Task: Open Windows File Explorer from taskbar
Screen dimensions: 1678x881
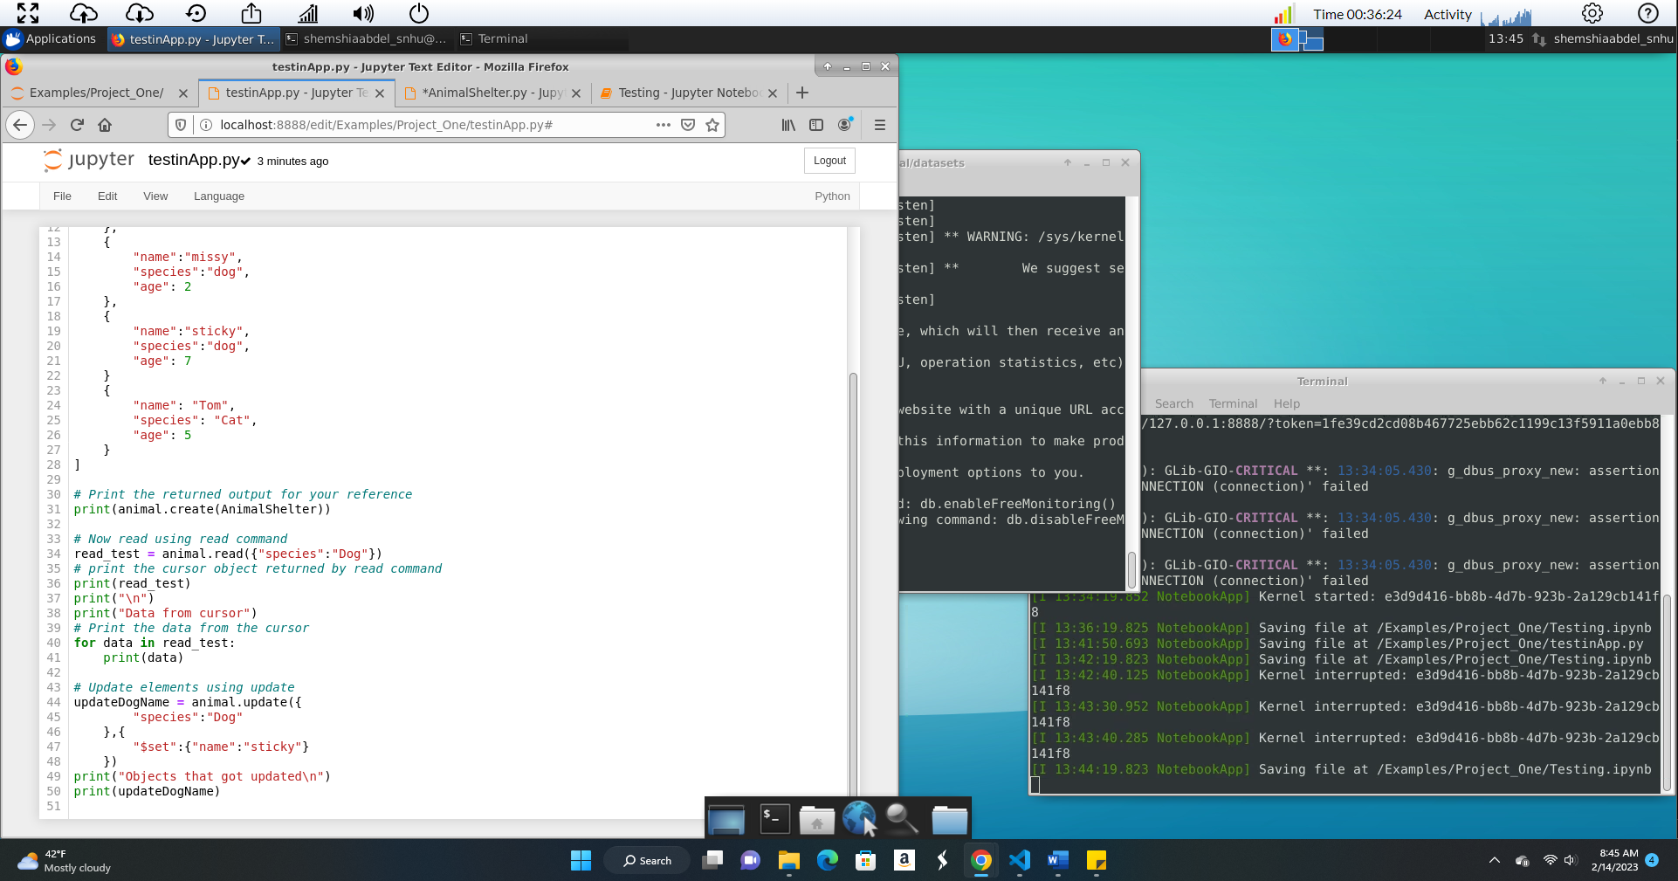Action: [789, 861]
